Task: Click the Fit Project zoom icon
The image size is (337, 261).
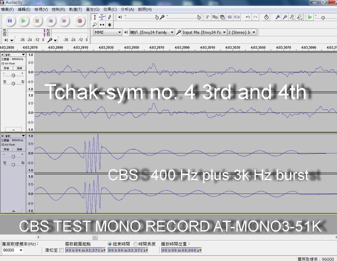Action: pyautogui.click(x=299, y=17)
